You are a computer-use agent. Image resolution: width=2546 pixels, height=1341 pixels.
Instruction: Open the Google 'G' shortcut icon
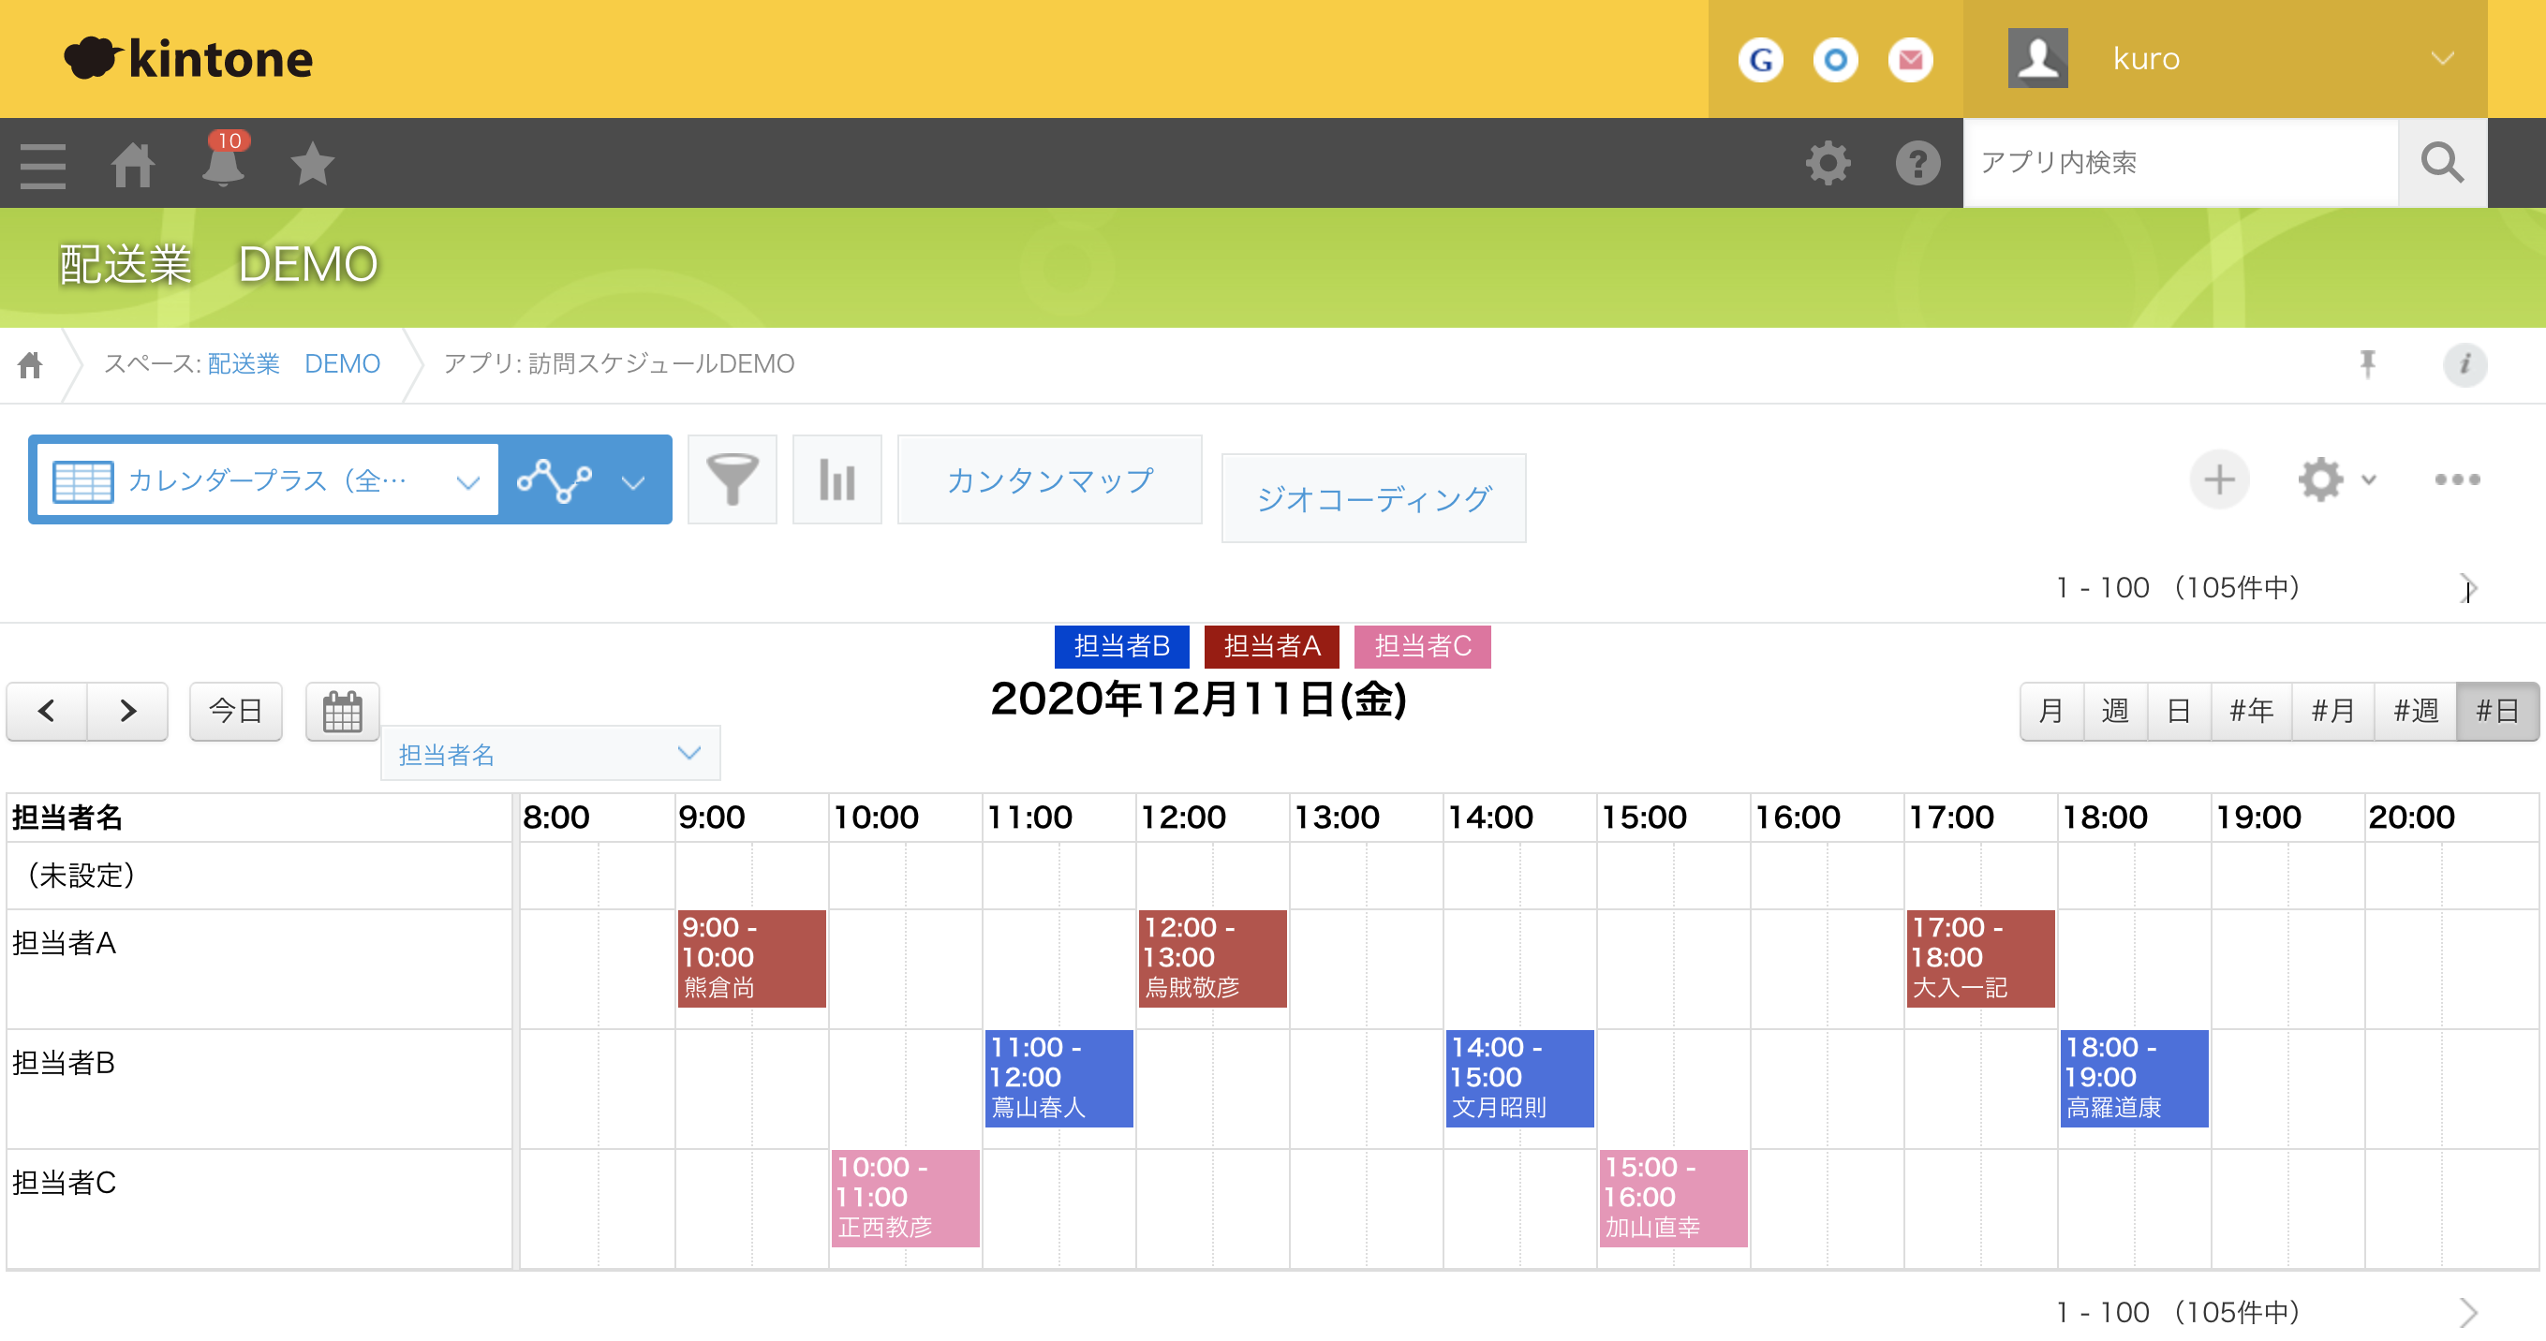pos(1760,59)
